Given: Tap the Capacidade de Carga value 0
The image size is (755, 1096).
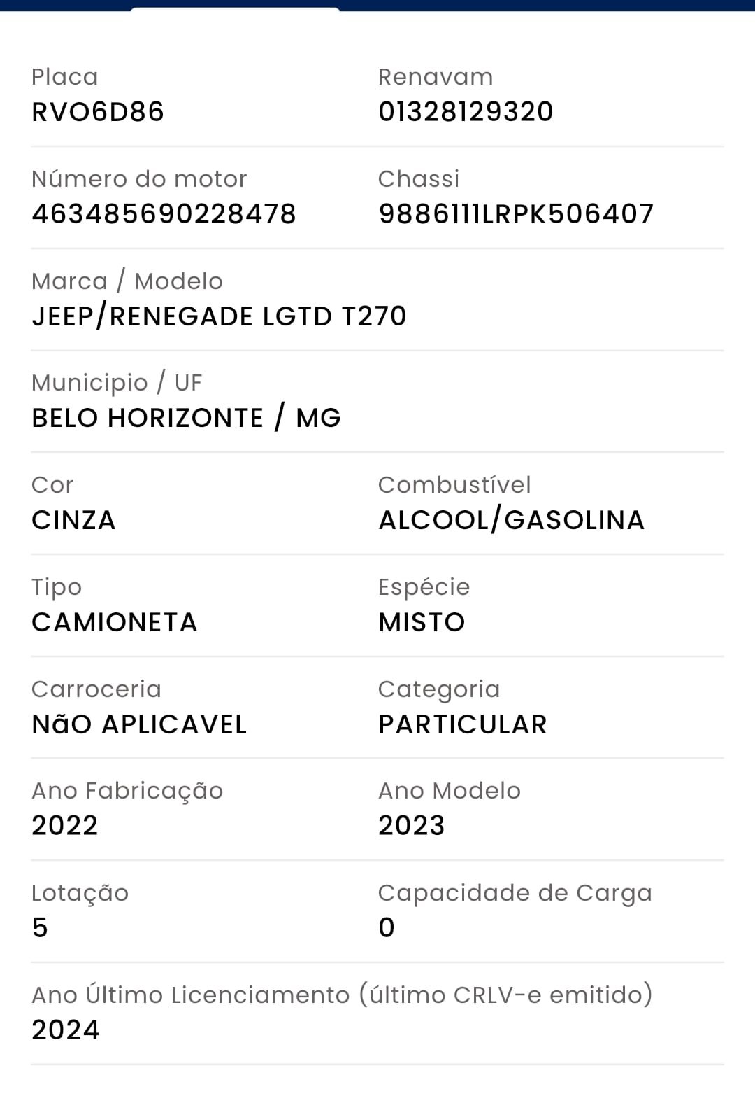Looking at the screenshot, I should tap(387, 928).
